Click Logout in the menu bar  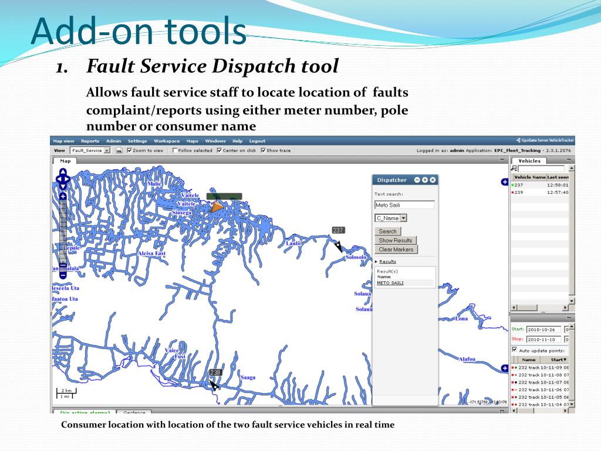257,141
